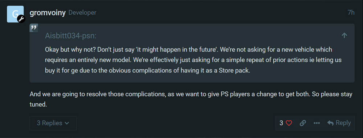
Task: Click the wrench badge on the avatar
Action: [x=21, y=19]
